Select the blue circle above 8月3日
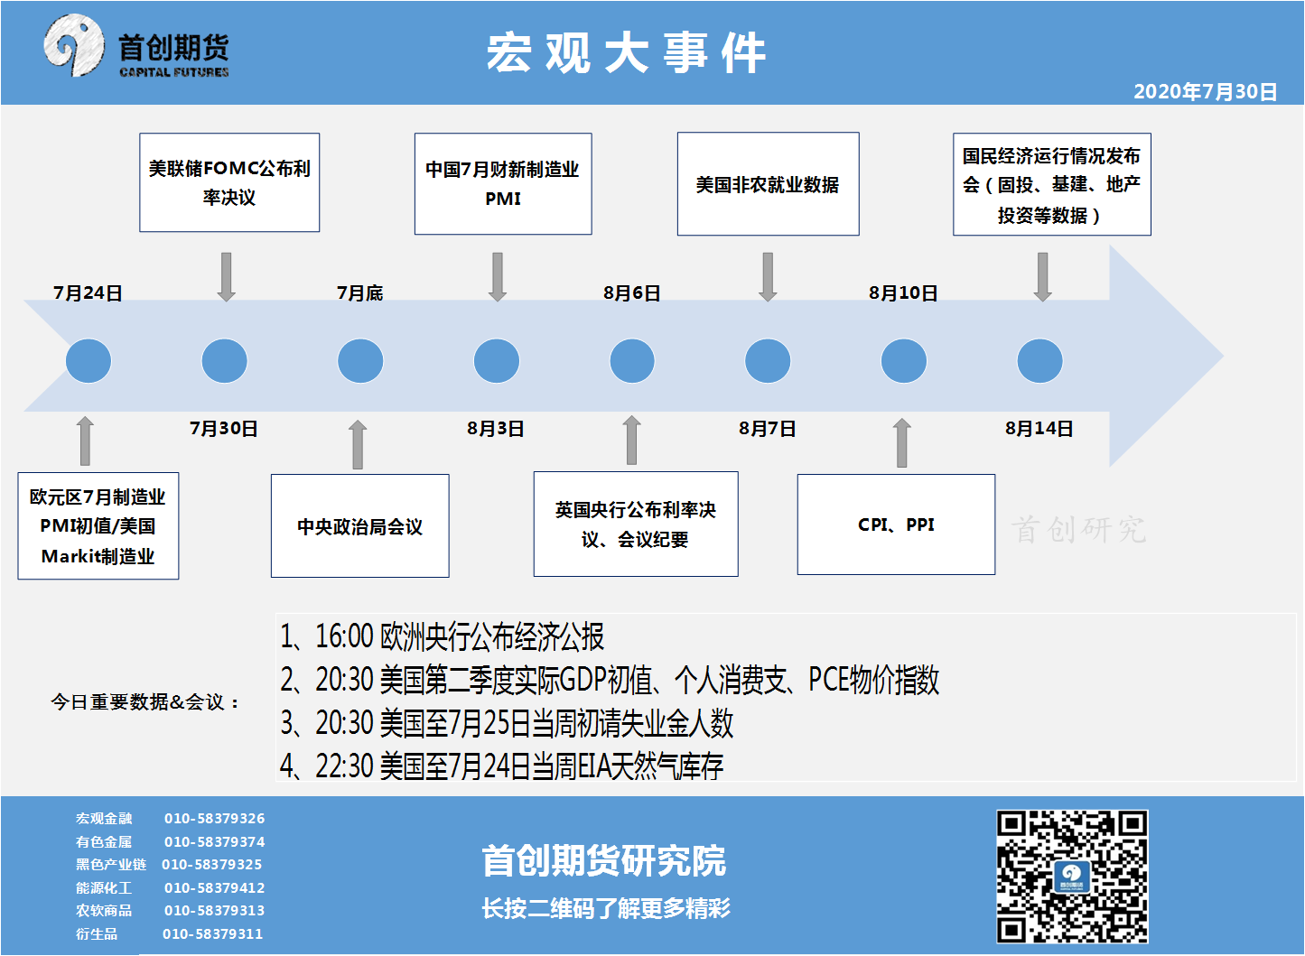Viewport: 1305px width, 956px height. pyautogui.click(x=497, y=361)
